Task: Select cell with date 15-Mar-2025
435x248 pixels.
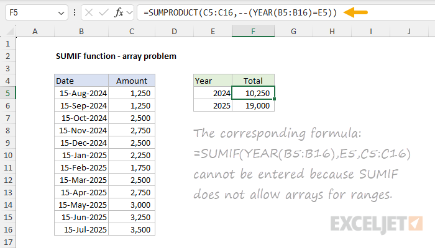Action: (x=81, y=180)
